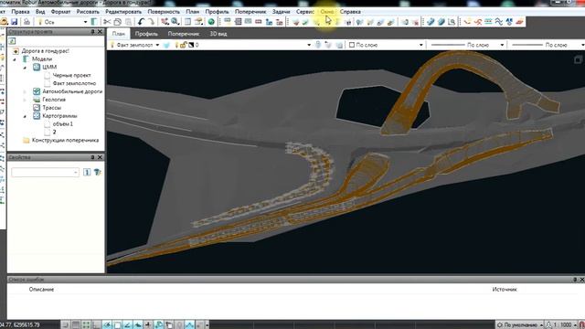The height and width of the screenshot is (329, 585).
Task: Open the Properties panel object combo box
Action: coord(45,173)
